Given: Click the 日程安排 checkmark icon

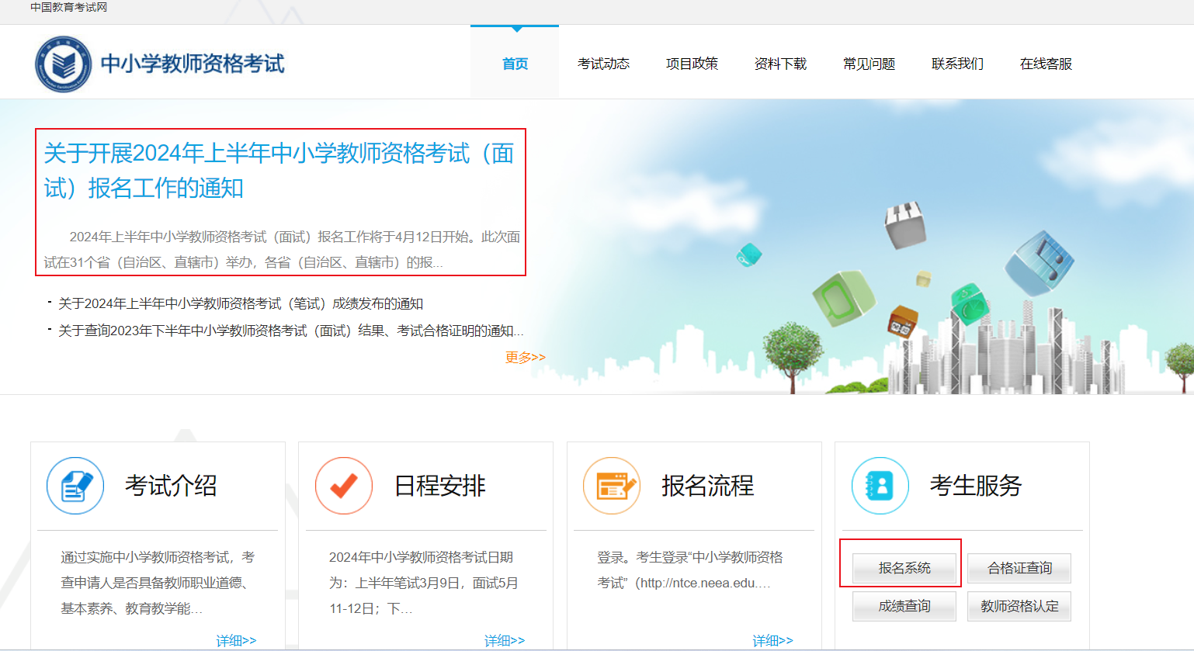Looking at the screenshot, I should tap(344, 486).
